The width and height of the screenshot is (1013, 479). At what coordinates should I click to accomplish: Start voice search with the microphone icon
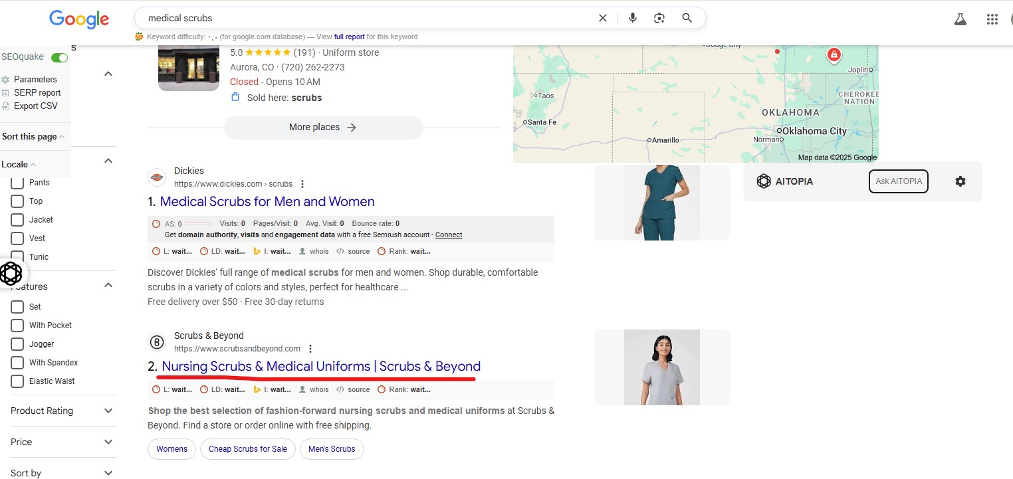pos(631,18)
